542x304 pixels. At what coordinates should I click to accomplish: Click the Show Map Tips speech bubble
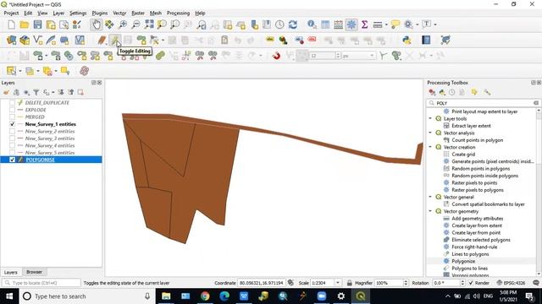[x=395, y=24]
